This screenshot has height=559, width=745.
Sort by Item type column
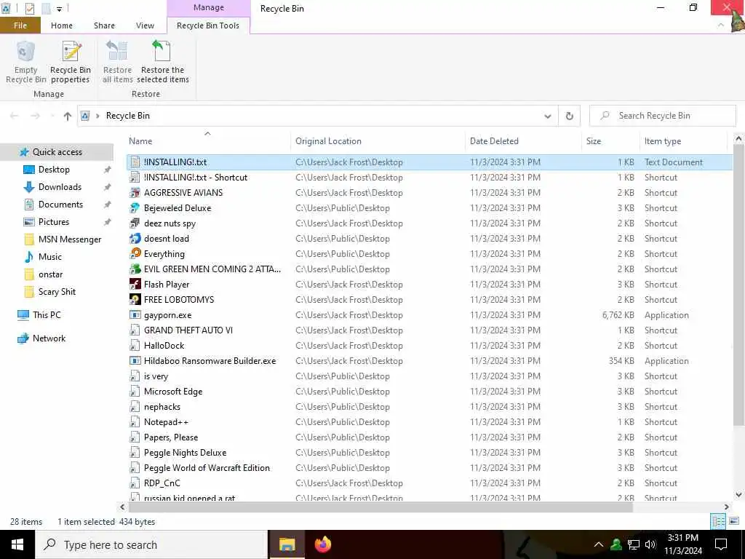(x=684, y=141)
